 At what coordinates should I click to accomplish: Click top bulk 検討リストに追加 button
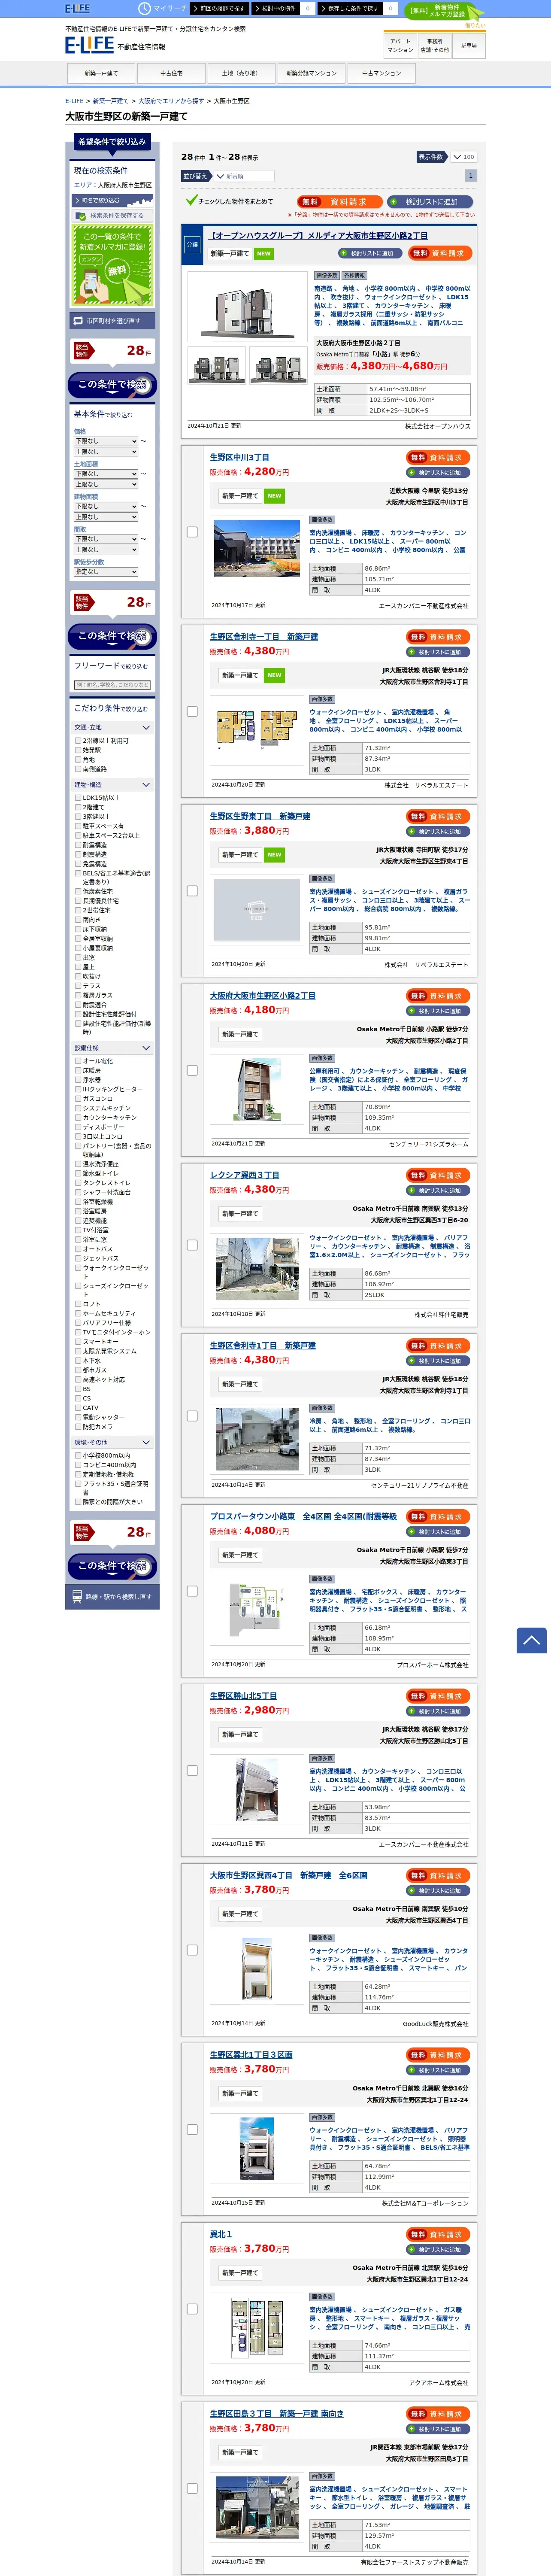(x=430, y=202)
